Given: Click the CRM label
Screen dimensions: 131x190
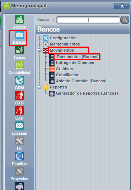Looking at the screenshot, I should (19, 88).
